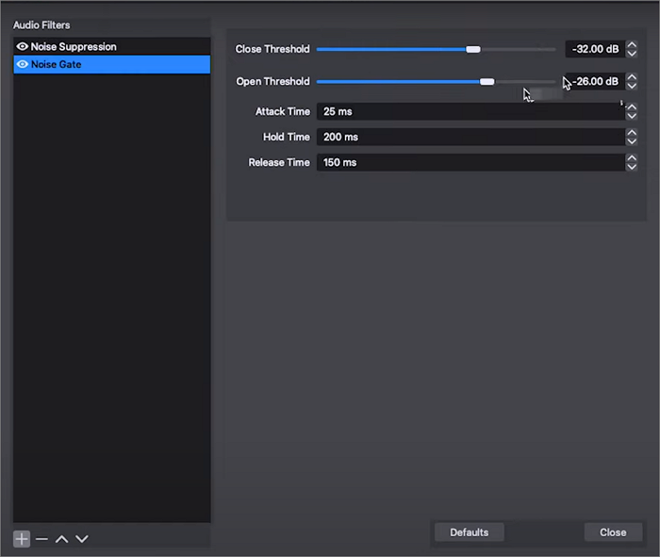
Task: Click the Close Threshold slider handle
Action: click(x=473, y=49)
